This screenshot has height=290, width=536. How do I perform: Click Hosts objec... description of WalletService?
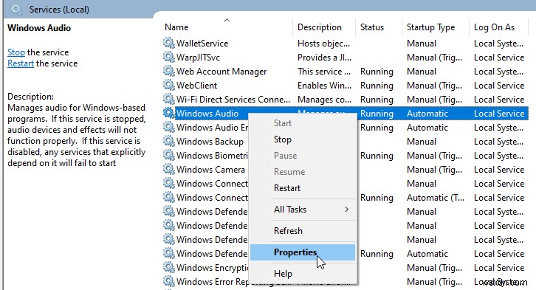323,44
